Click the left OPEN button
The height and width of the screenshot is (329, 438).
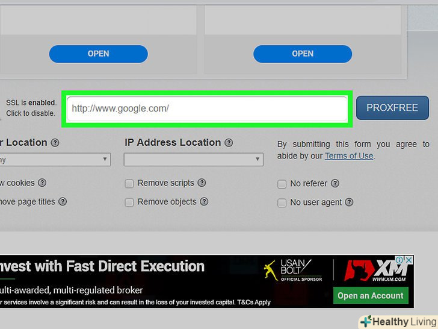[98, 54]
